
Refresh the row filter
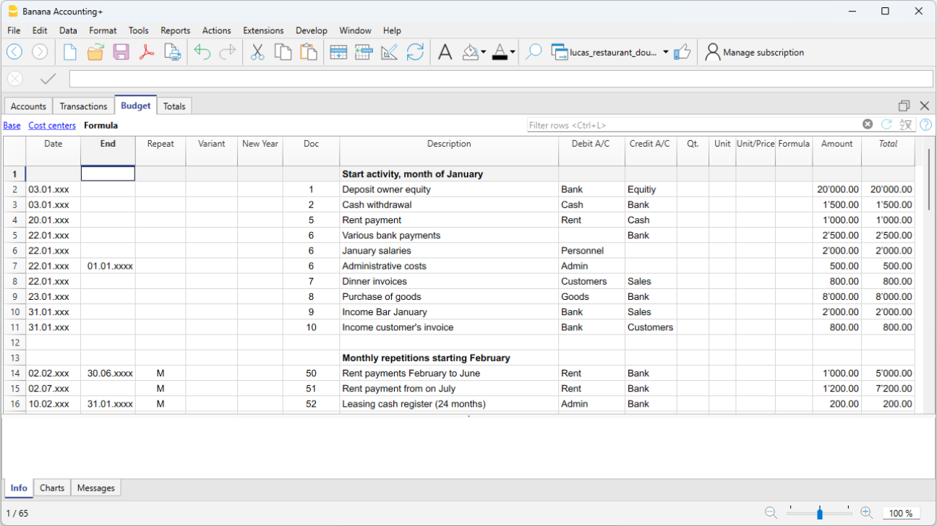click(886, 124)
